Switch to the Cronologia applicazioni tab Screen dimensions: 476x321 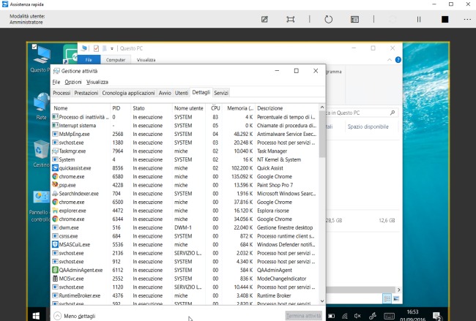pos(128,93)
